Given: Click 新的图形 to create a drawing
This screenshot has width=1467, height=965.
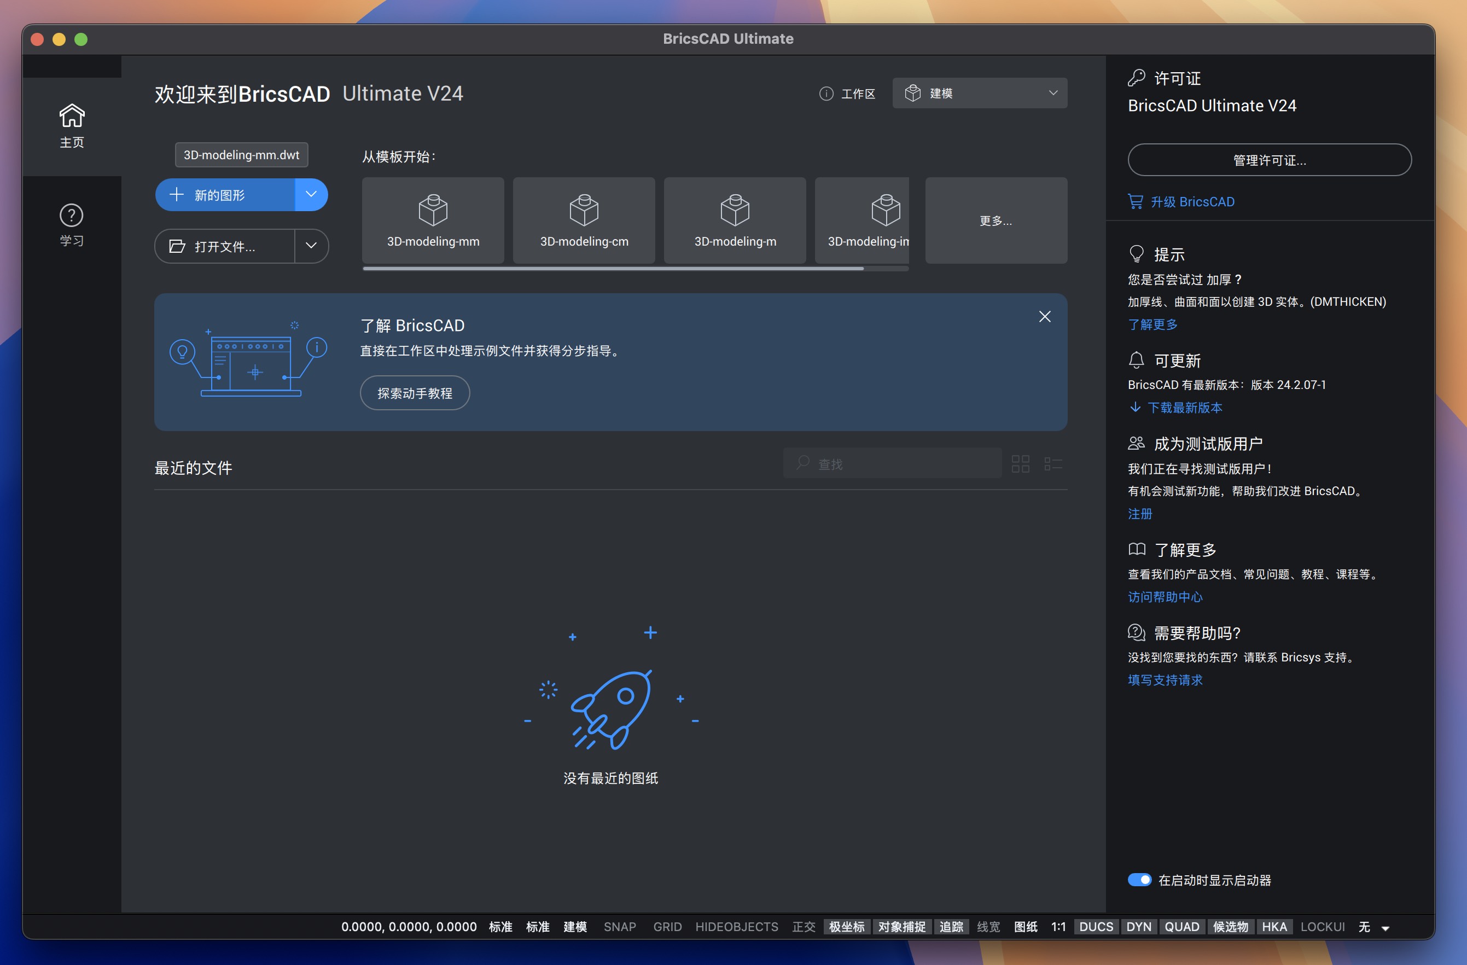Looking at the screenshot, I should pos(225,195).
